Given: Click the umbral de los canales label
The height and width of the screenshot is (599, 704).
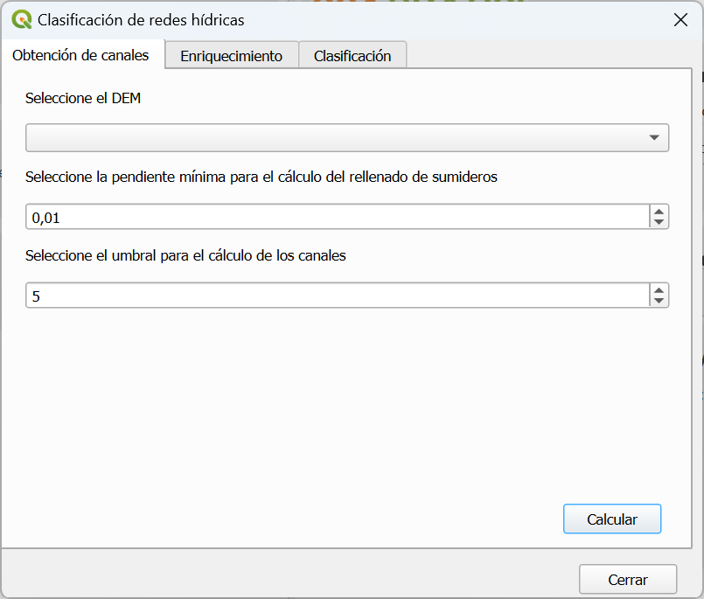Looking at the screenshot, I should [x=185, y=255].
